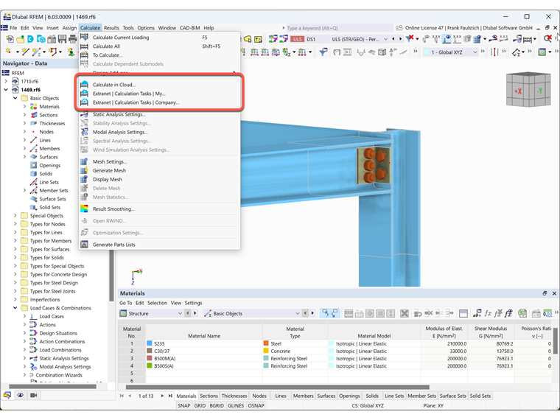Click the orange Steel type color swatch
This screenshot has width=560, height=420.
point(266,343)
